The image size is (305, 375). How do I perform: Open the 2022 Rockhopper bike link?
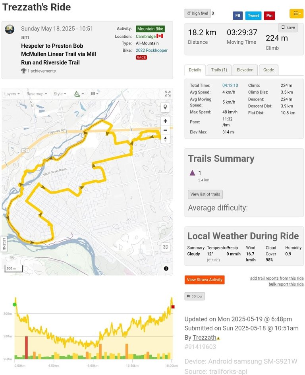point(152,50)
